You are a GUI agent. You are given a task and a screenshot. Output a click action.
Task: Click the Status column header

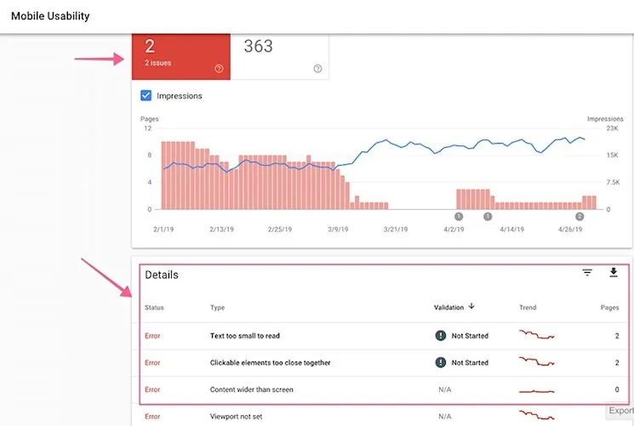pyautogui.click(x=154, y=308)
